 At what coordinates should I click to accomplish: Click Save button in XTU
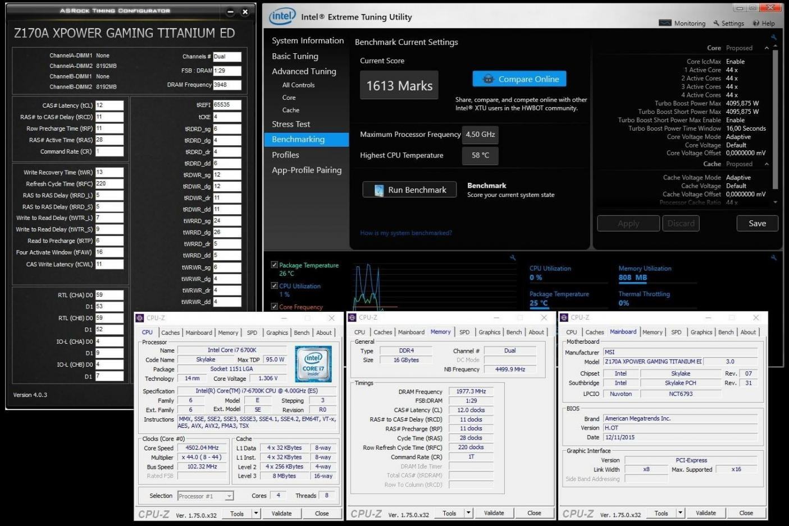click(x=757, y=223)
